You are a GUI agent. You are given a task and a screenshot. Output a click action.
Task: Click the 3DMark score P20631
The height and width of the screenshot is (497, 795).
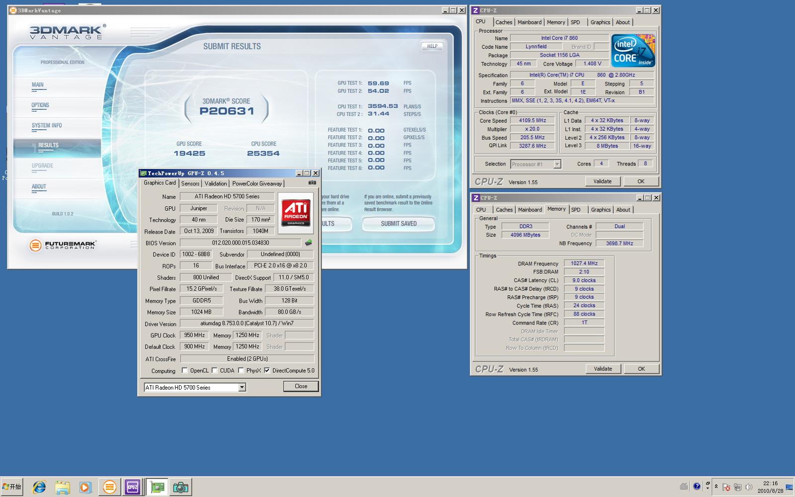tap(227, 111)
